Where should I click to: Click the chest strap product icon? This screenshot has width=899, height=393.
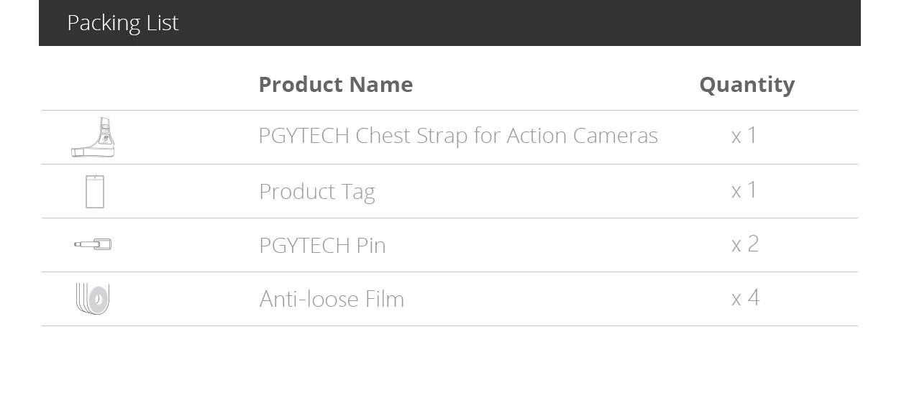point(93,137)
